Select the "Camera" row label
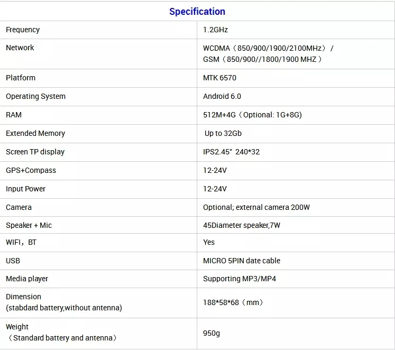395x350 pixels. [x=19, y=207]
